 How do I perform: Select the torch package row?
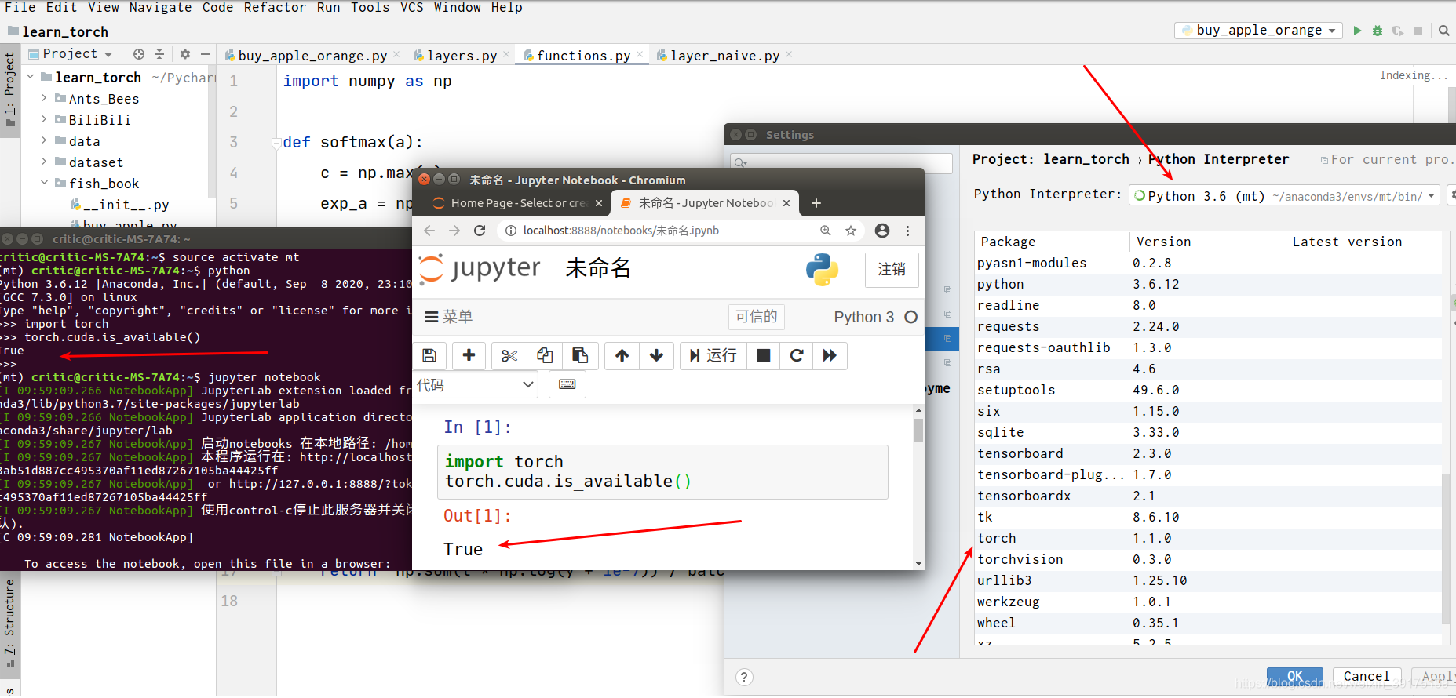1207,538
